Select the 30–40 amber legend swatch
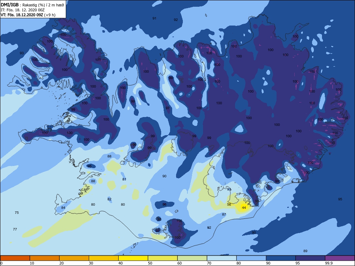This screenshot has width=355, height=266. pyautogui.click(x=104, y=258)
